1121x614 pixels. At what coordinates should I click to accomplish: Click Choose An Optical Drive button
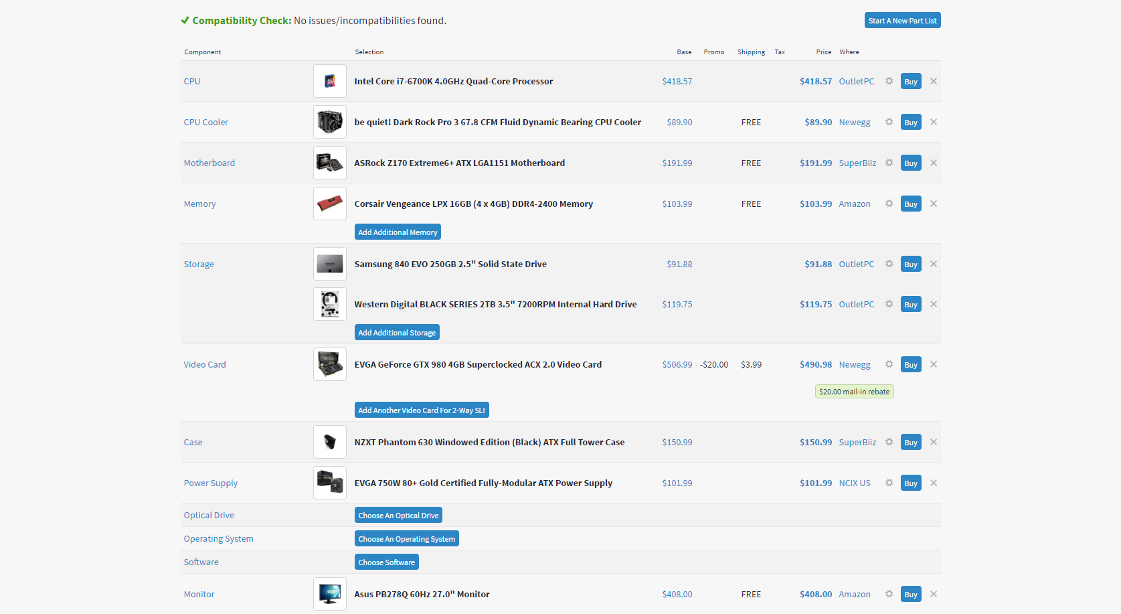tap(398, 516)
